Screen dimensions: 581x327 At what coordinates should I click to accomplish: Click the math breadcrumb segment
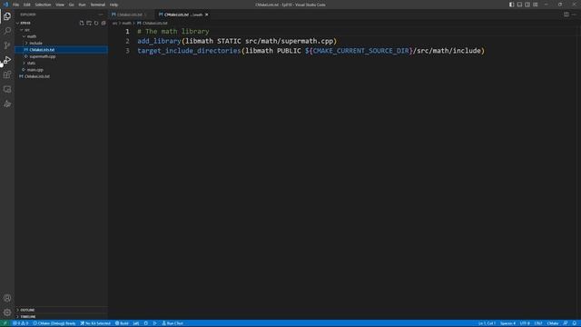click(127, 23)
